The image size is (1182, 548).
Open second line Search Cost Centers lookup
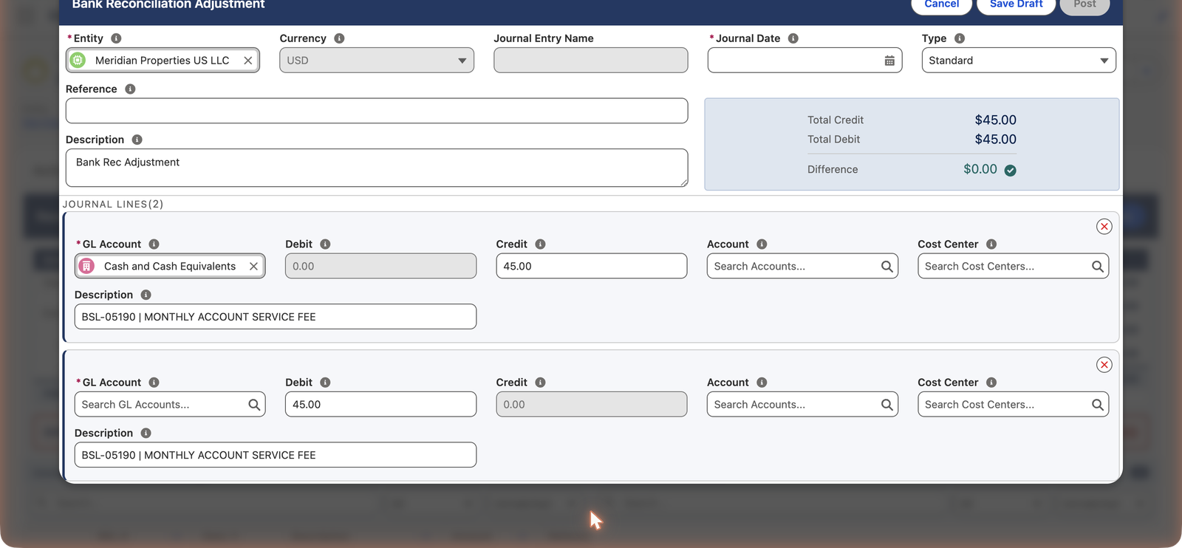[x=1013, y=405]
